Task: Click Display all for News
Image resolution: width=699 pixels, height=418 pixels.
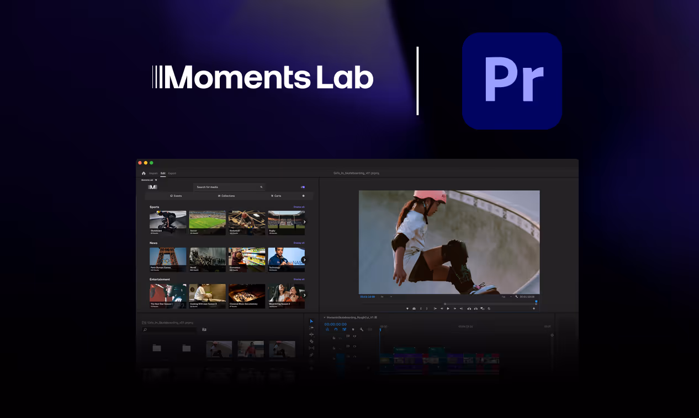Action: click(299, 243)
